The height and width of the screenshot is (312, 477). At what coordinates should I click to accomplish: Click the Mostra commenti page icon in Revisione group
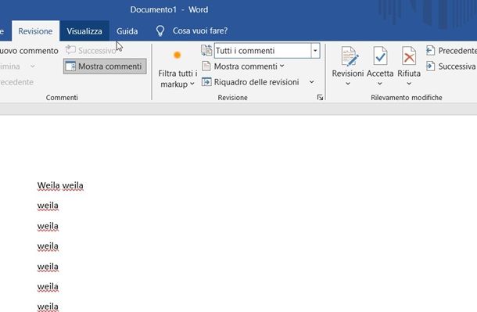click(x=206, y=66)
